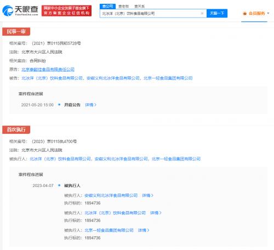Open the 会员服务 crown icon

tap(245, 13)
